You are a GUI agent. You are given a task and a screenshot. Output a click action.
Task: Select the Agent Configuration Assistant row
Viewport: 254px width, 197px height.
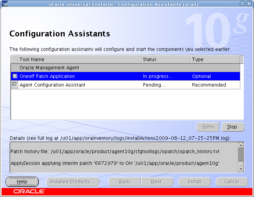125,85
